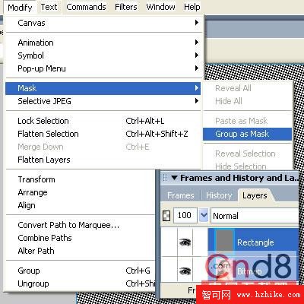Click the opacity icon beside the 100 field
Screen dimensions: 304x304
pyautogui.click(x=166, y=216)
